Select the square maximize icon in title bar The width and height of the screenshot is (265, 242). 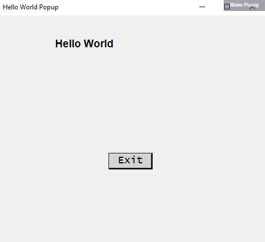click(x=227, y=7)
